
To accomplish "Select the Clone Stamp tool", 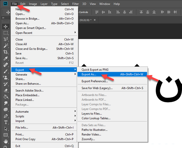I will [x=5, y=77].
